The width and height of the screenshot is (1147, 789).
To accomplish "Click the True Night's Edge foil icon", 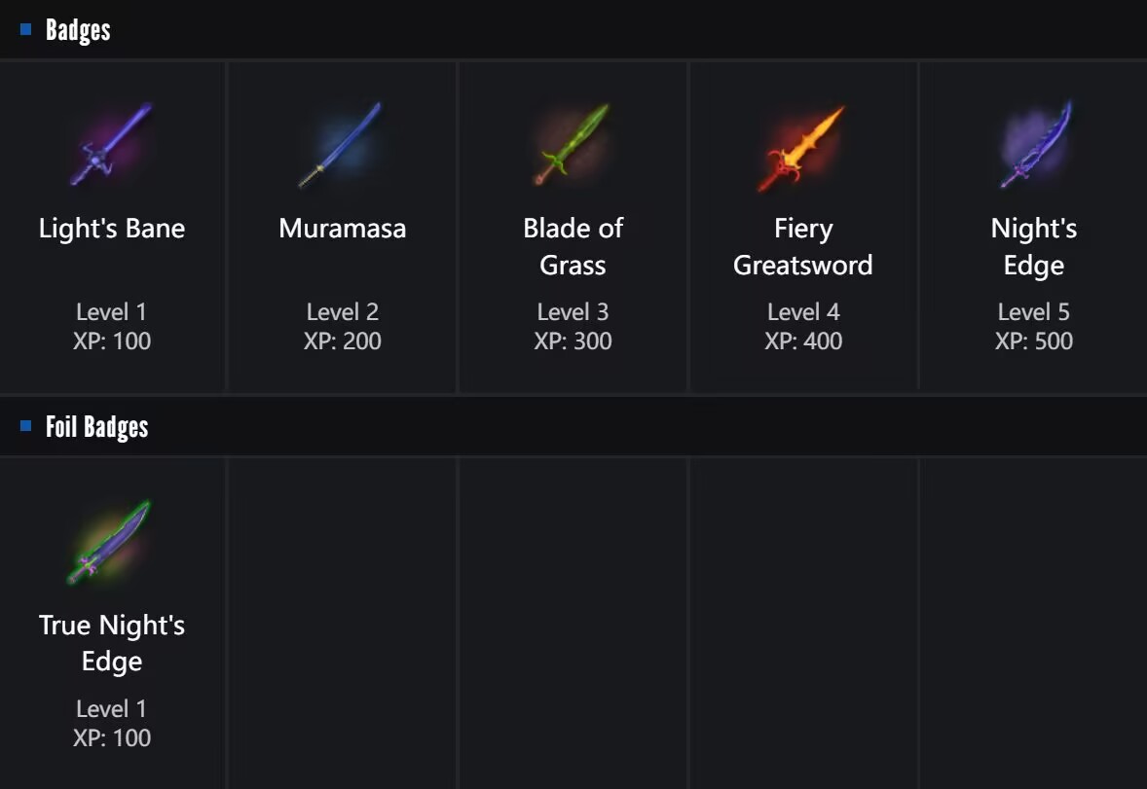I will click(111, 542).
